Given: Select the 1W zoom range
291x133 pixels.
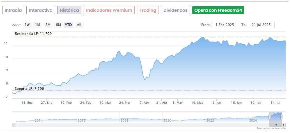Looking at the screenshot, I should click(x=27, y=25).
